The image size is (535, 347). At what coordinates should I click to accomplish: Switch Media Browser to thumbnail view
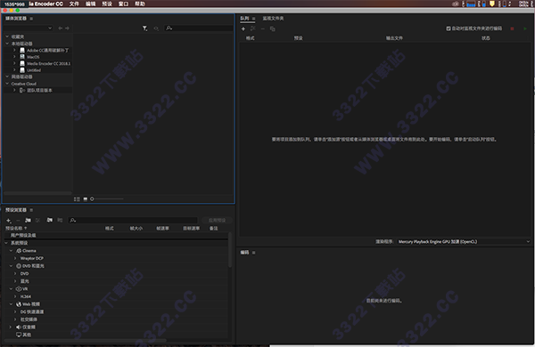tap(85, 199)
